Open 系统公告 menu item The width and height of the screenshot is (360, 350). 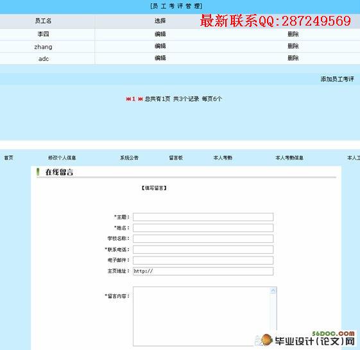[129, 158]
